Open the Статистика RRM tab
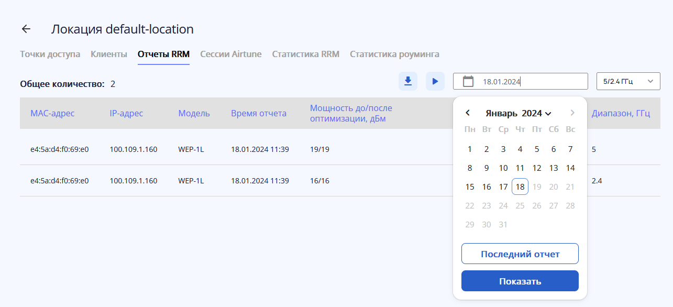The image size is (673, 307). [x=306, y=54]
